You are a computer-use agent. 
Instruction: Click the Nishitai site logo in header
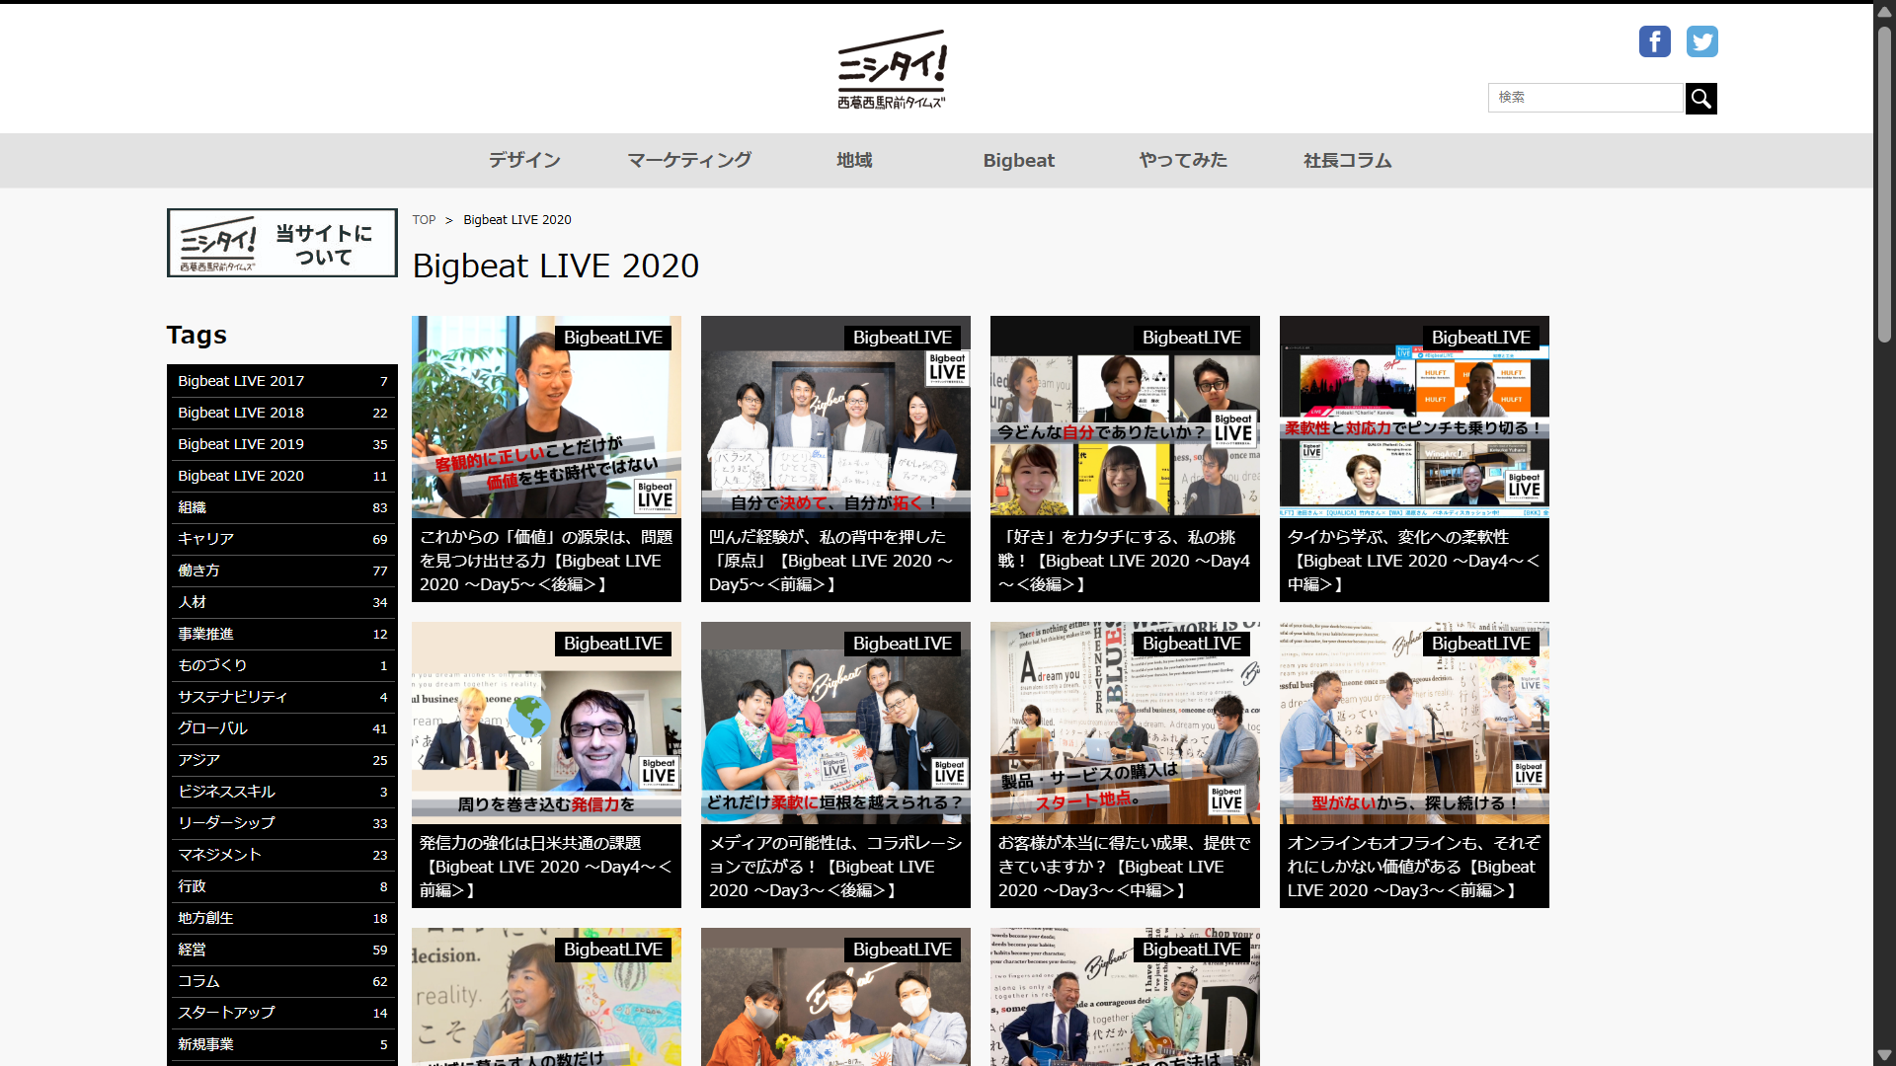tap(892, 69)
